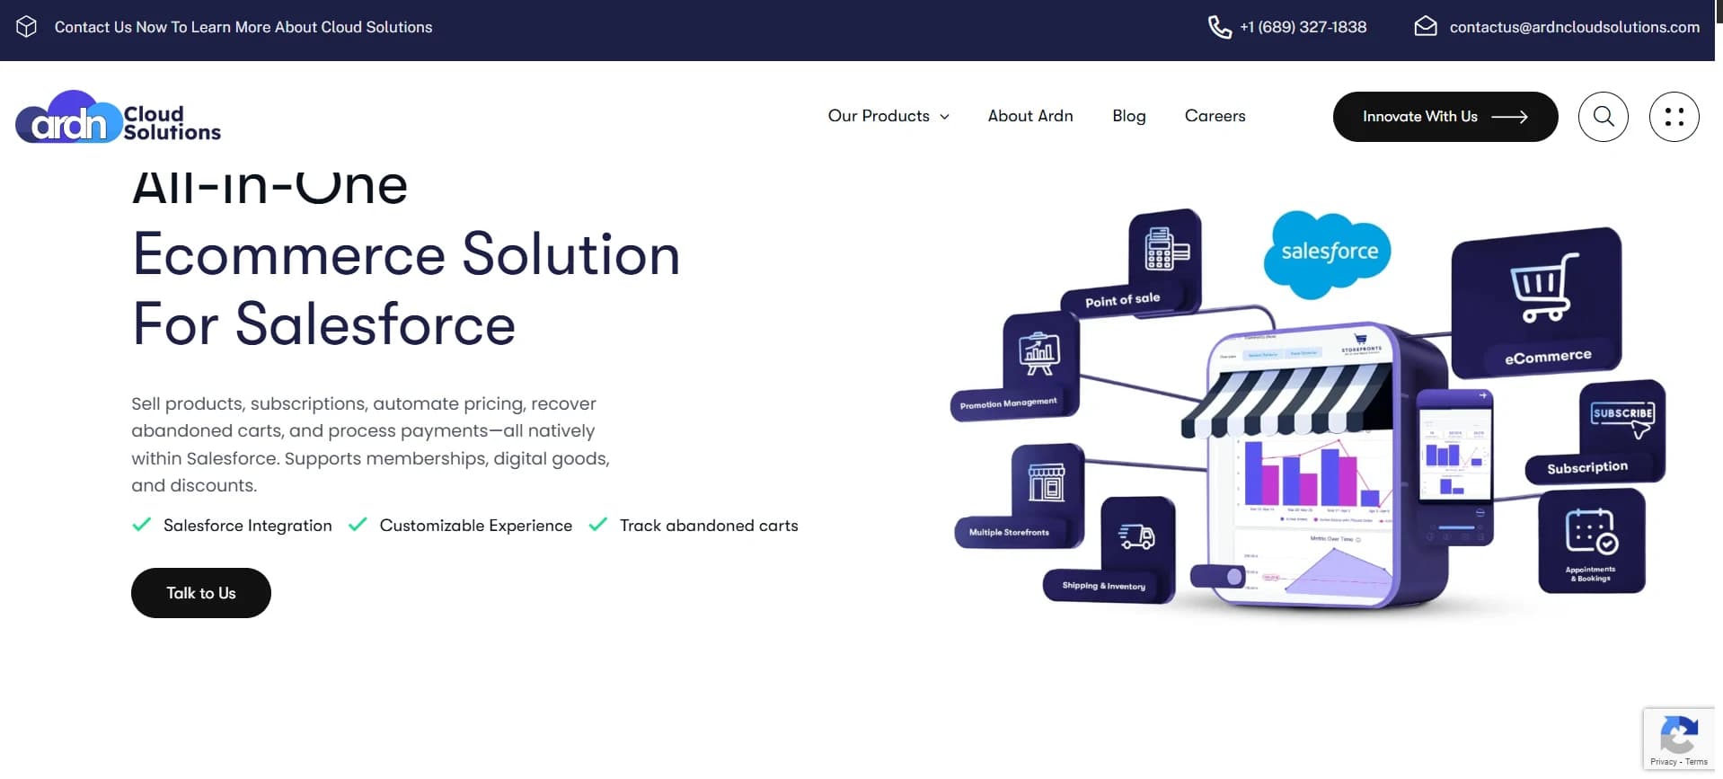This screenshot has height=779, width=1723.
Task: Click the "Sell products, subscriptions" description paragraph
Action: click(x=371, y=445)
